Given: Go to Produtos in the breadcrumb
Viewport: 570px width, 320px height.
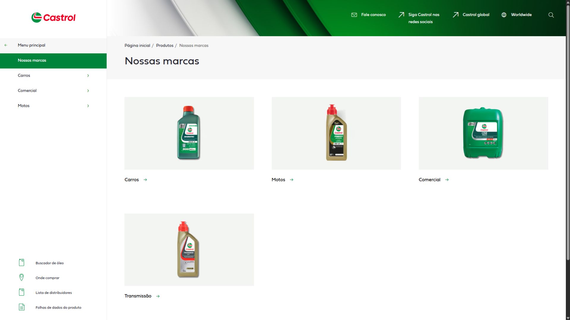Looking at the screenshot, I should 164,46.
